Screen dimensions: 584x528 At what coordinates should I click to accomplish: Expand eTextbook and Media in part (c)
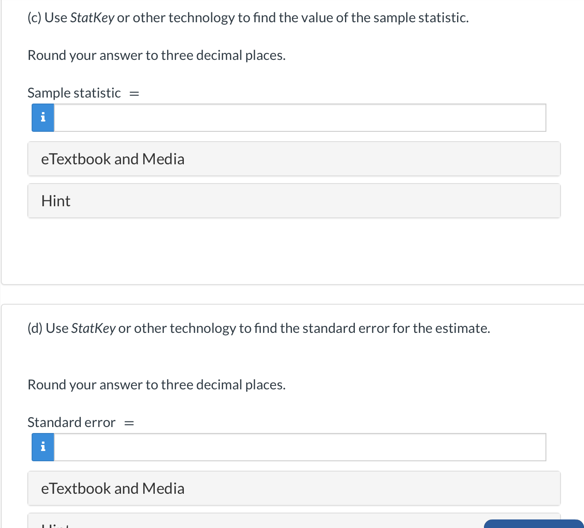tap(294, 159)
